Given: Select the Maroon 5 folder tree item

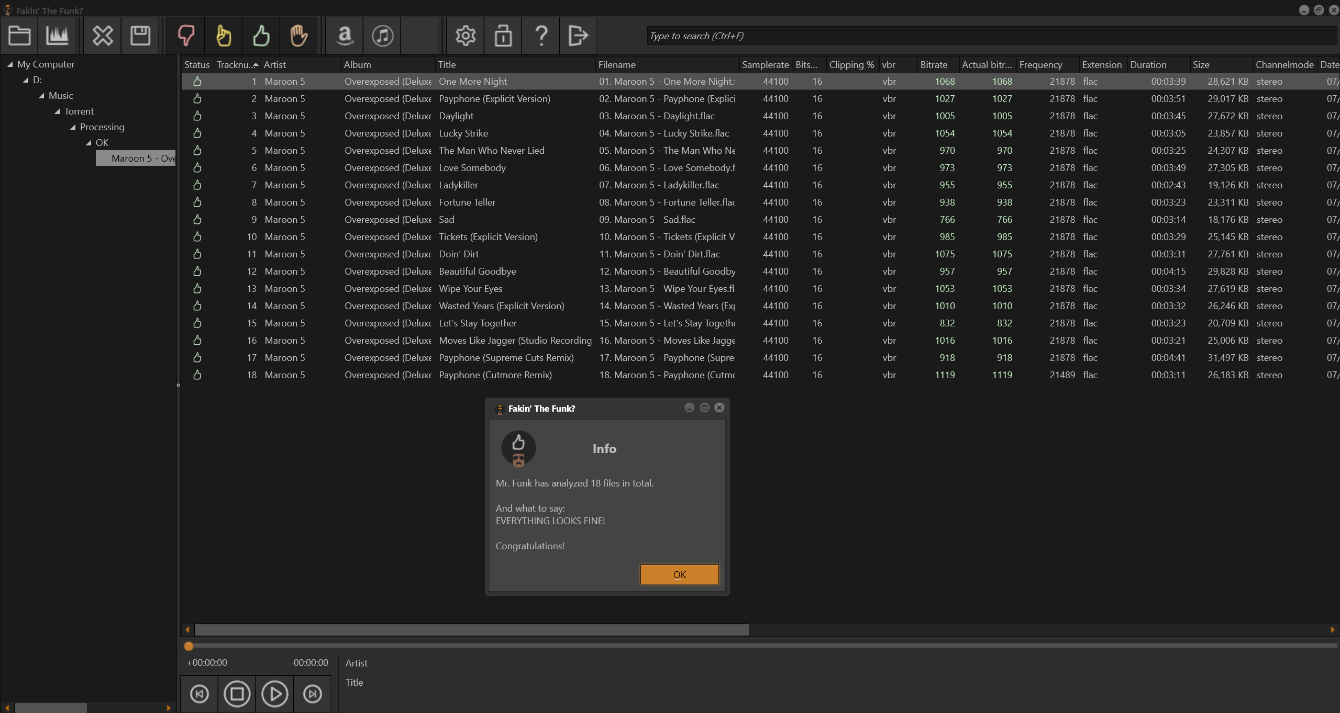Looking at the screenshot, I should click(142, 158).
